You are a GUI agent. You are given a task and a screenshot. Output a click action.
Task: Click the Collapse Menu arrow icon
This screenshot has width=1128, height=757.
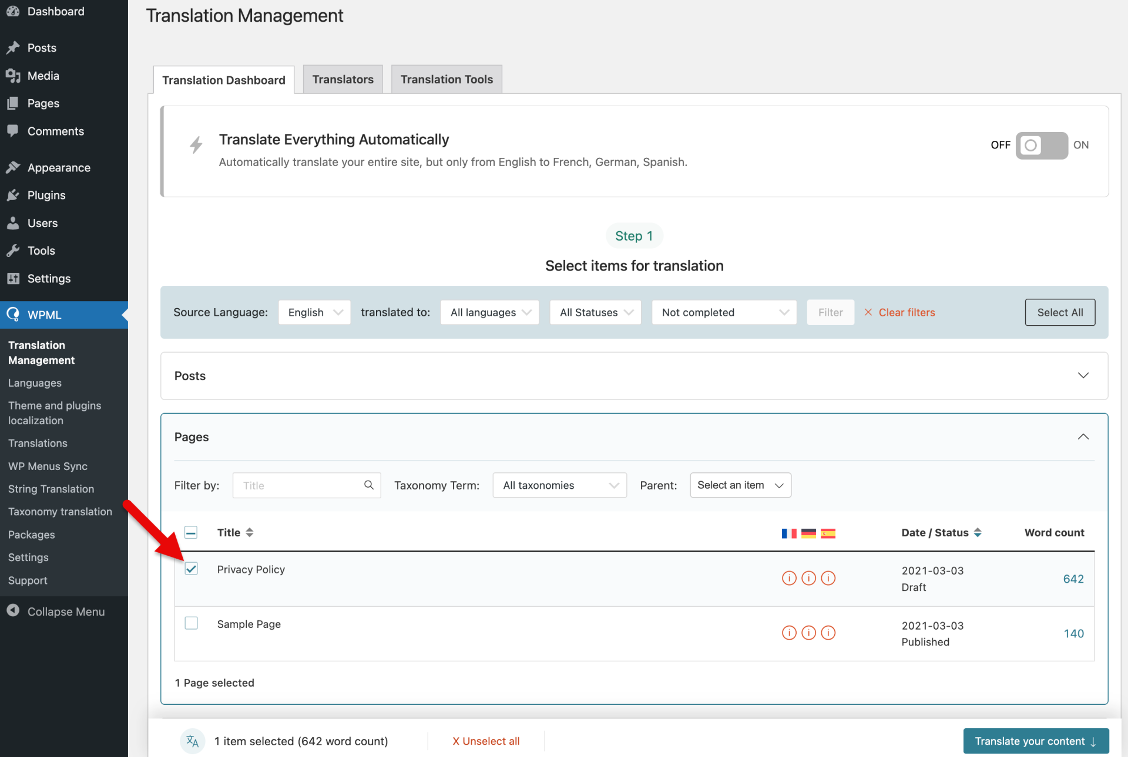pos(13,611)
